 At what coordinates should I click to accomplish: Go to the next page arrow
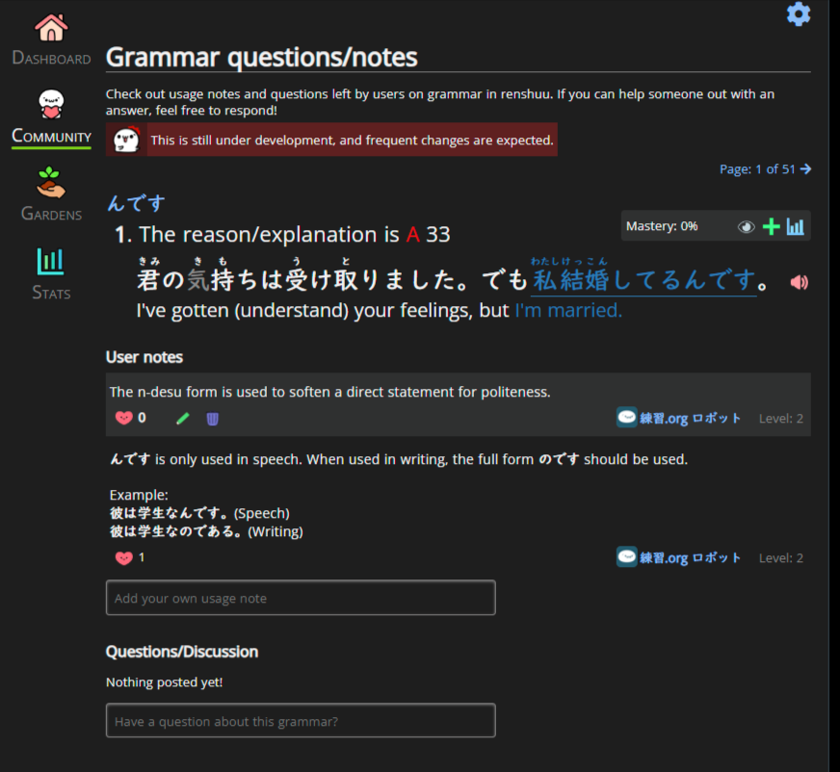tap(805, 169)
